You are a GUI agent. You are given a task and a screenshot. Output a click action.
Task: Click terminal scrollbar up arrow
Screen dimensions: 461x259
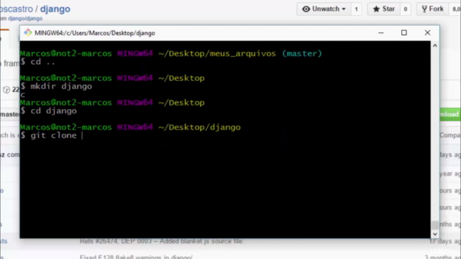click(435, 45)
